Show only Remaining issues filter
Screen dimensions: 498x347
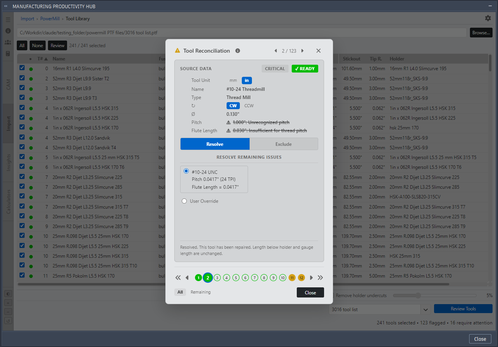(200, 292)
